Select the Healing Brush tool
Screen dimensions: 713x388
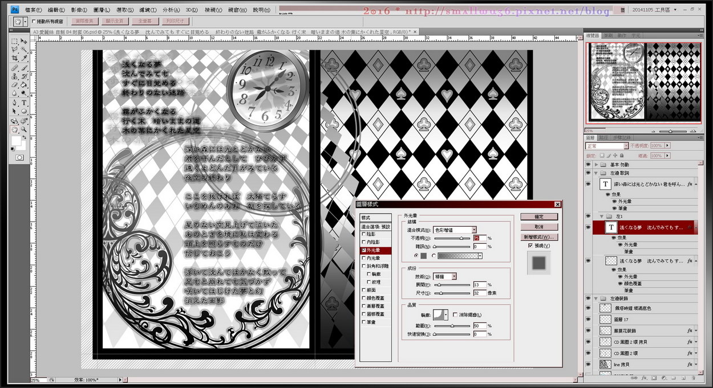coord(15,67)
